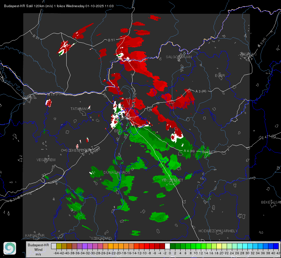Screen dimensions: 281x258
Task: Click the A 10 (H) road label
Action: 54,94
